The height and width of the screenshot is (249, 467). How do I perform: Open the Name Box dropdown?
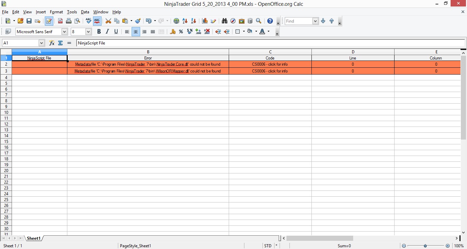coord(42,43)
